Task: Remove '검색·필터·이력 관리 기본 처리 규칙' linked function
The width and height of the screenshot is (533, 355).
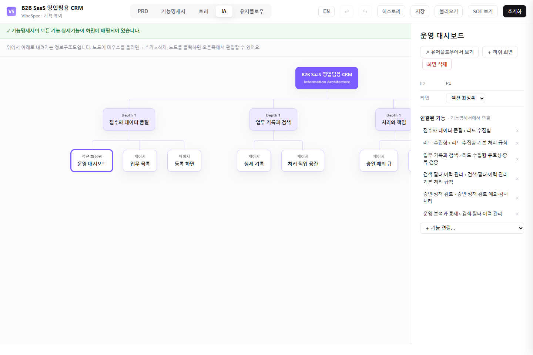Action: coord(517,179)
